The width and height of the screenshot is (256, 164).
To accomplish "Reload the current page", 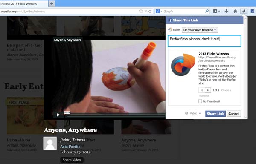I will click(x=150, y=11).
